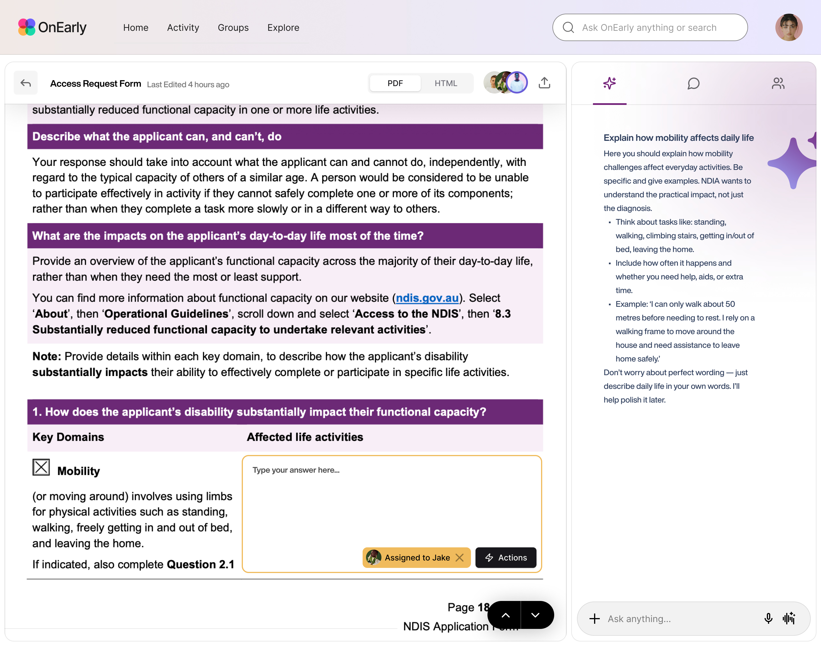Screen dimensions: 821x646
Task: Follow the ndis.gov.au link
Action: pyautogui.click(x=427, y=298)
